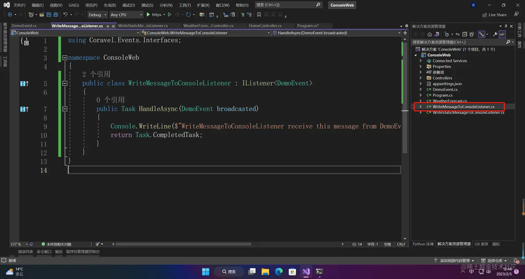Click the New Project icon in toolbar

[x=31, y=15]
